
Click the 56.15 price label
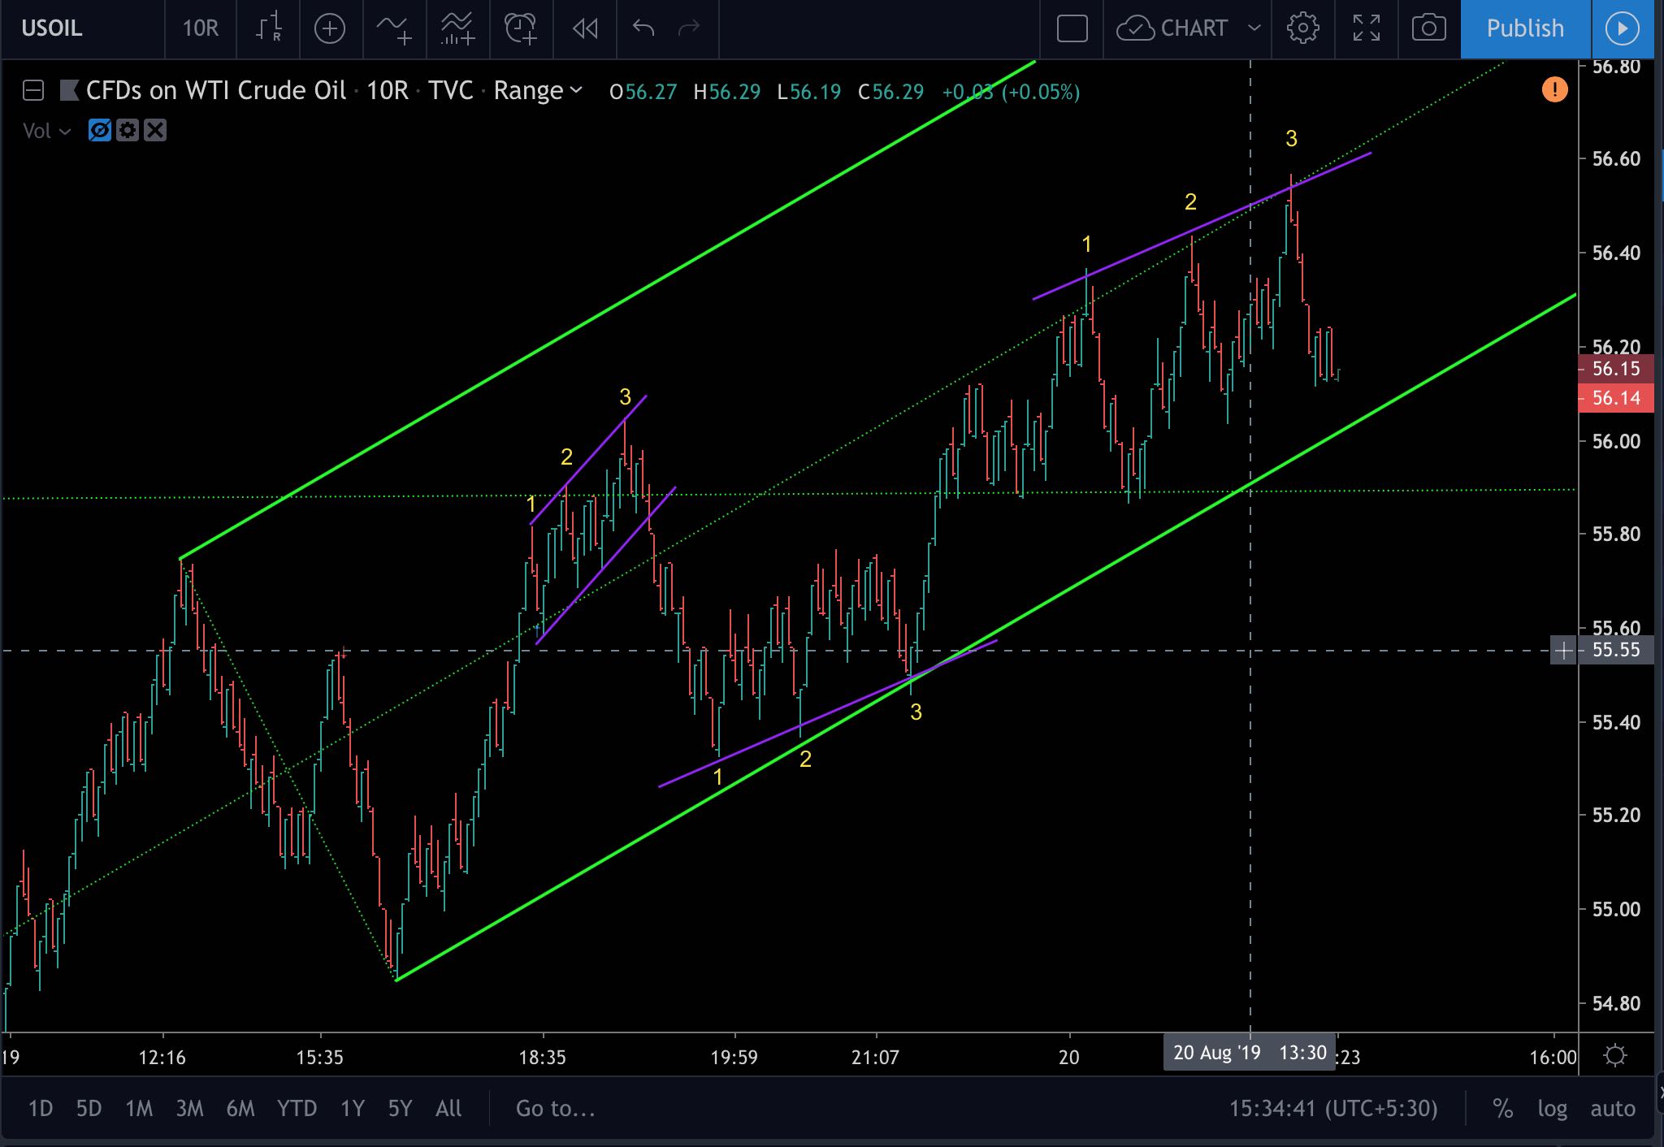click(x=1616, y=369)
